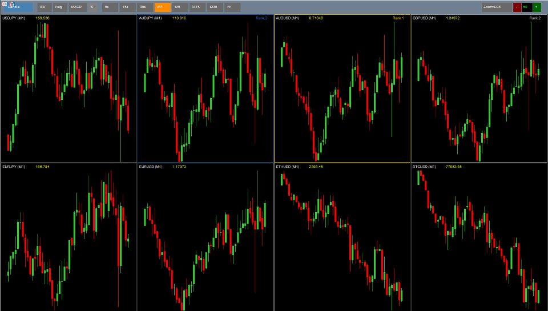Select the highlighted M1 timeframe
The height and width of the screenshot is (311, 548).
pos(162,7)
